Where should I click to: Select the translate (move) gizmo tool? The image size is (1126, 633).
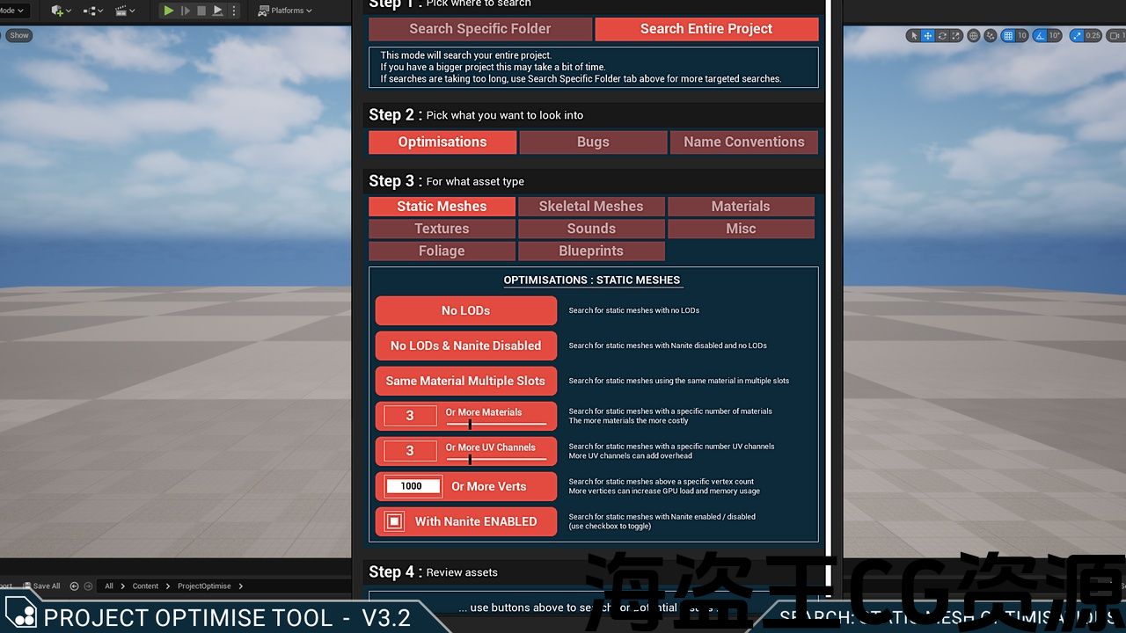click(x=928, y=36)
